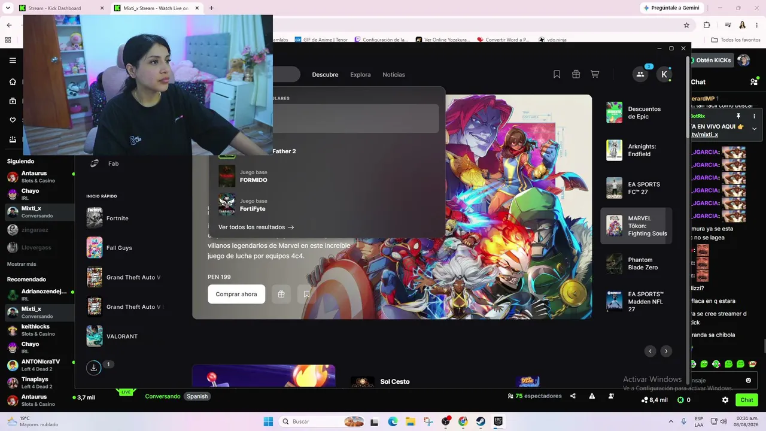Unpin the BotRix pinned message
The image size is (766, 431).
coord(738,116)
